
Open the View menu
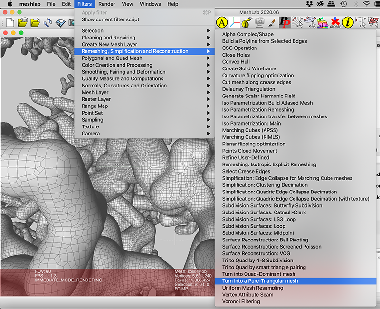click(127, 4)
